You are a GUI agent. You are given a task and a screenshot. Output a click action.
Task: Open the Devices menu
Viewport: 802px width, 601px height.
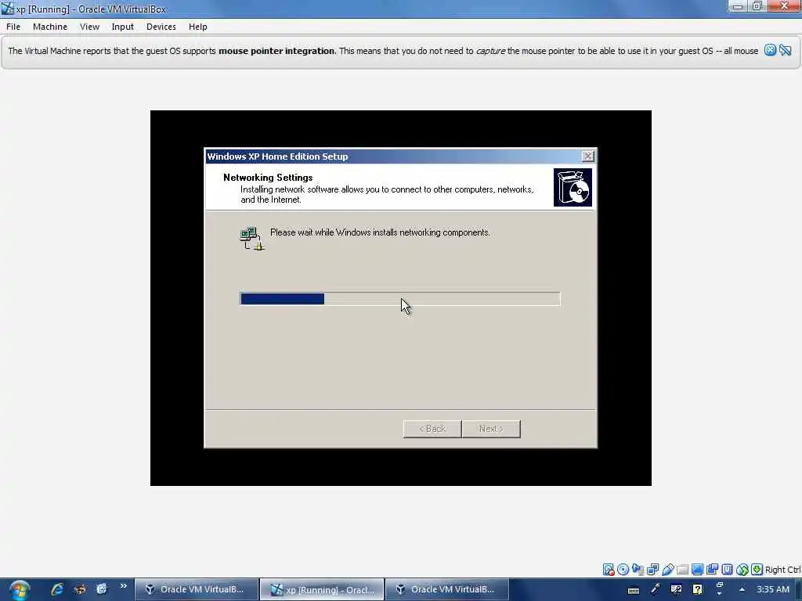(x=161, y=27)
